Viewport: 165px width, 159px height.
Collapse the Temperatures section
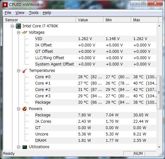(x=18, y=71)
